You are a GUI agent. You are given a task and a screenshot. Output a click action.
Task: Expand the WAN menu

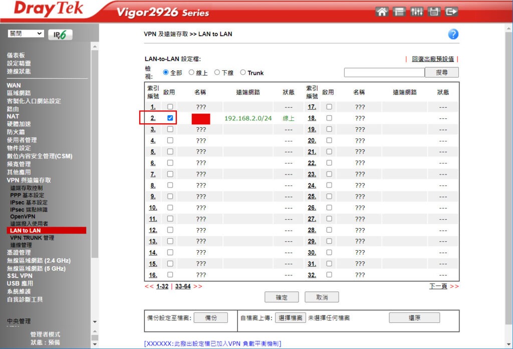14,85
